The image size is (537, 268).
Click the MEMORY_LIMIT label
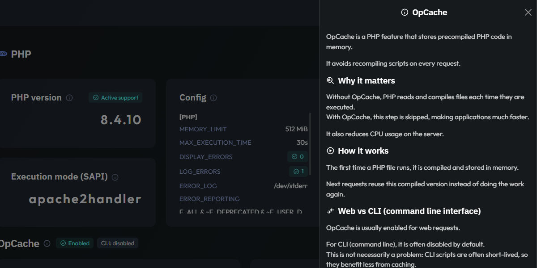point(203,129)
